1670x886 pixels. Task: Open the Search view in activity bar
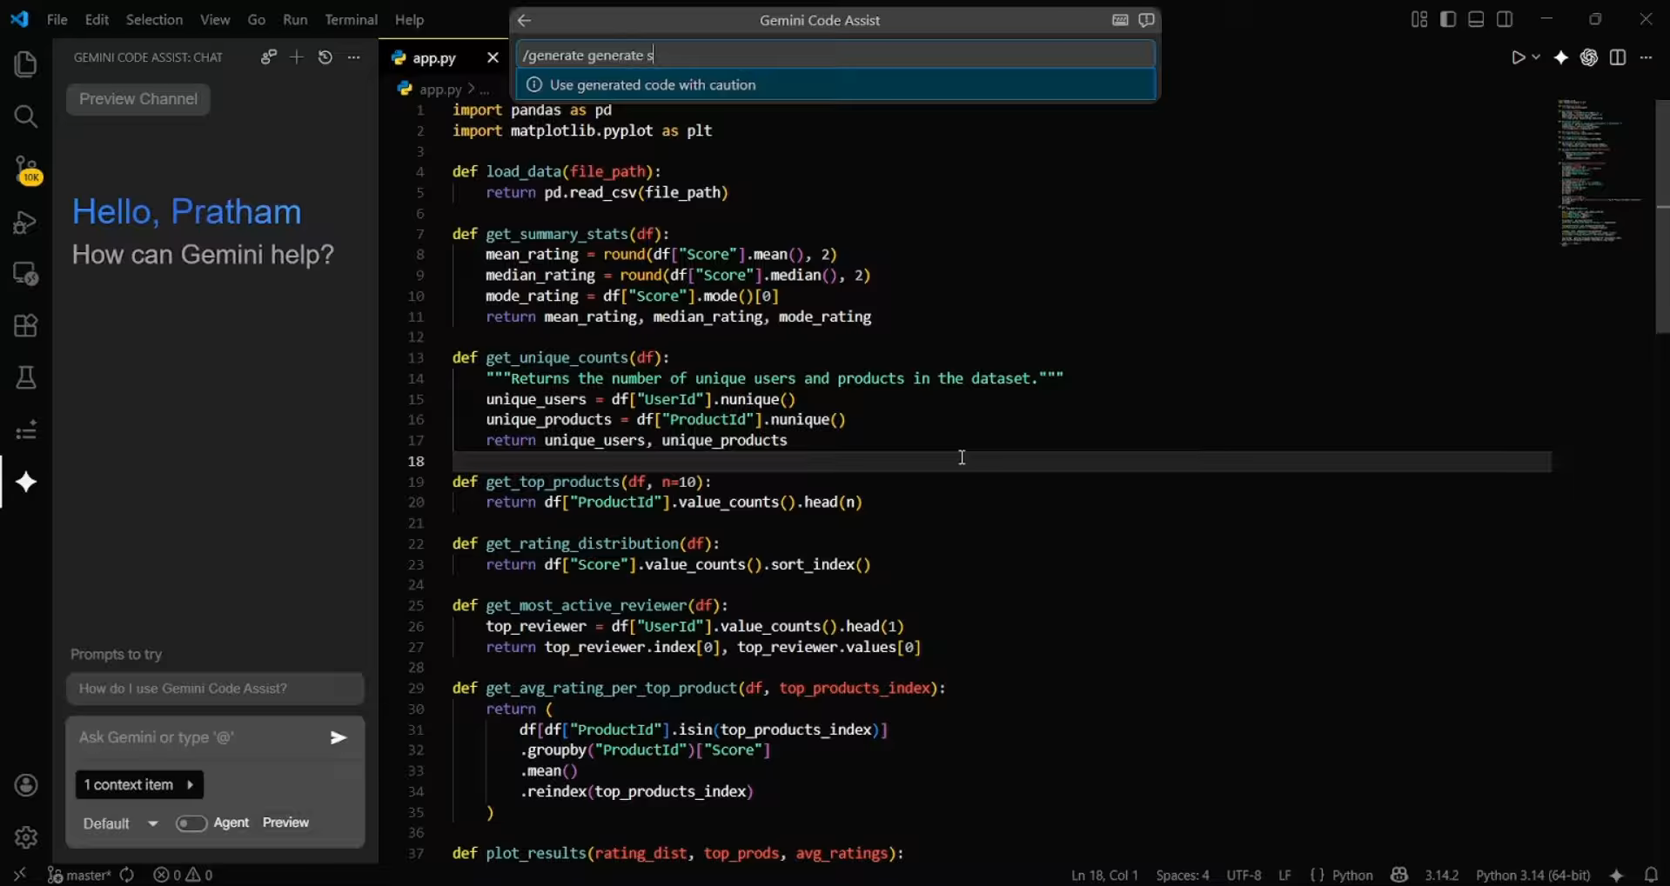click(25, 117)
